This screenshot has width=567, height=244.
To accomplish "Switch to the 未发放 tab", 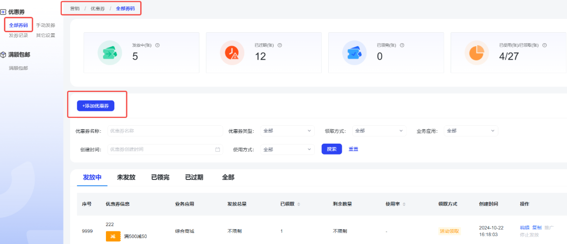I will pyautogui.click(x=126, y=177).
